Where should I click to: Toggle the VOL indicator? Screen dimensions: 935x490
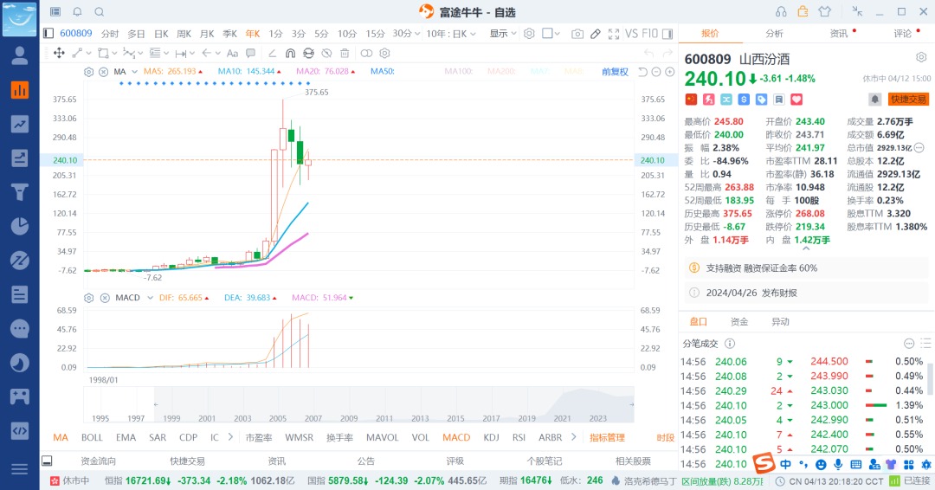[421, 437]
